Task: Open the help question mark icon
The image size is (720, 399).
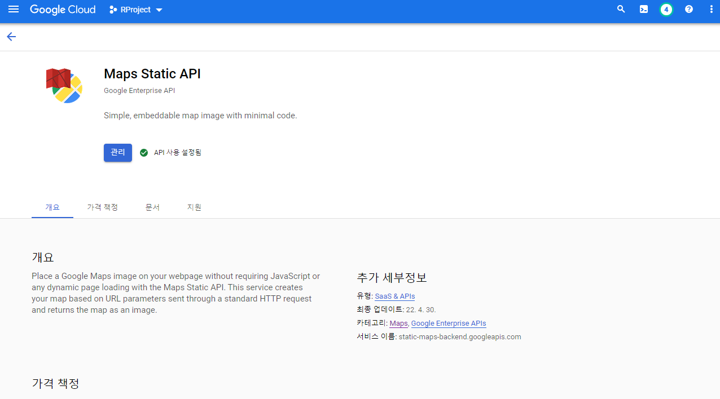Action: tap(689, 10)
